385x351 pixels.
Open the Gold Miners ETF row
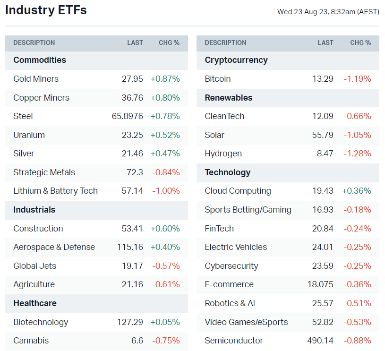coord(36,79)
